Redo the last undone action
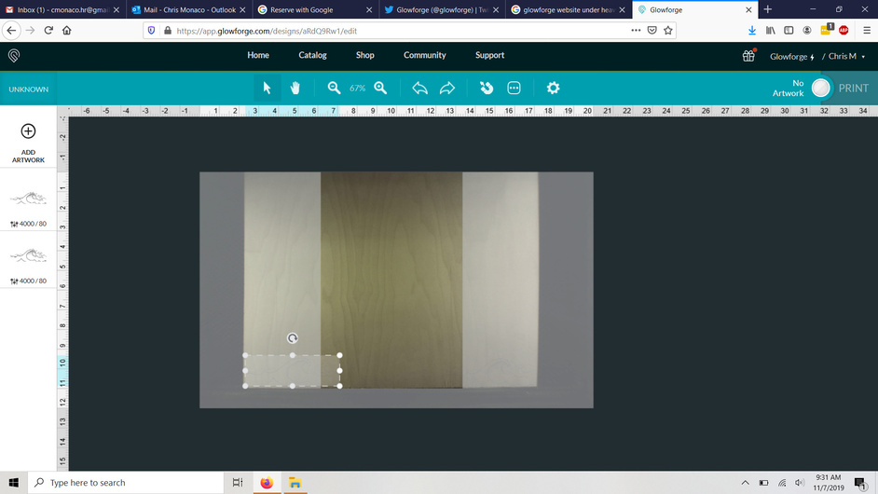 point(447,88)
